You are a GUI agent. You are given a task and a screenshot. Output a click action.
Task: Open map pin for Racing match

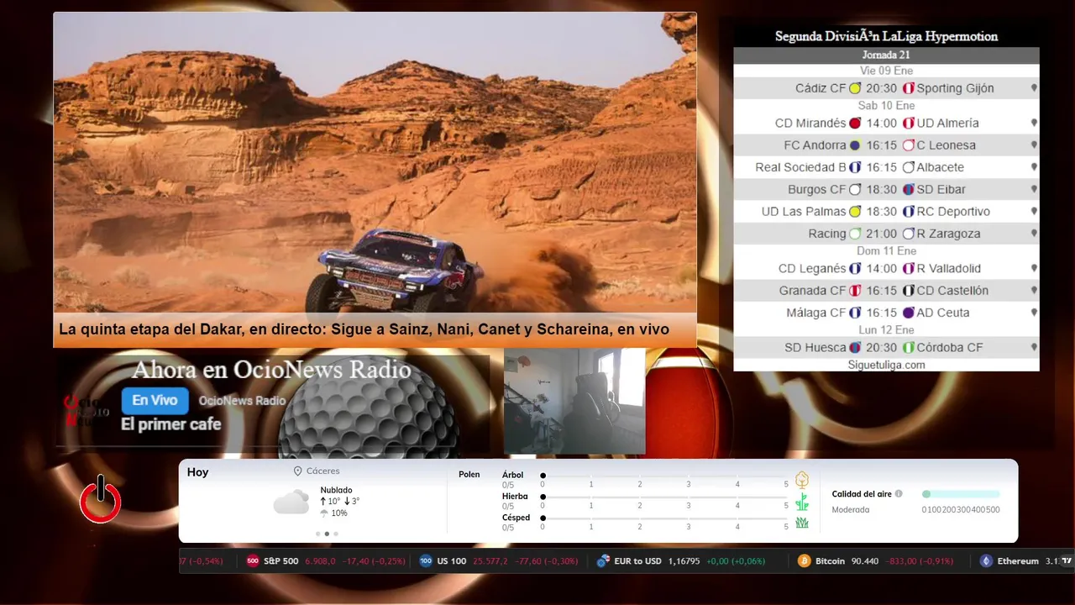tap(1034, 234)
